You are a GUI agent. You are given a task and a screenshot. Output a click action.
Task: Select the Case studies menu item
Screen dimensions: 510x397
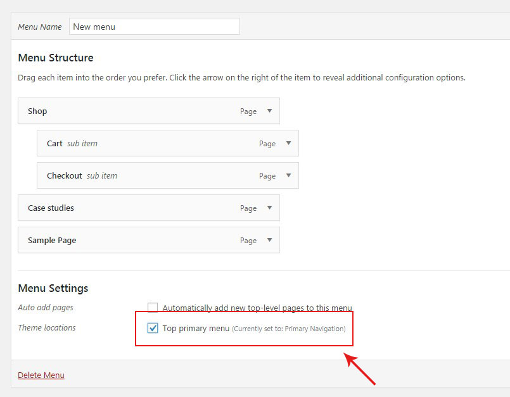tap(51, 208)
